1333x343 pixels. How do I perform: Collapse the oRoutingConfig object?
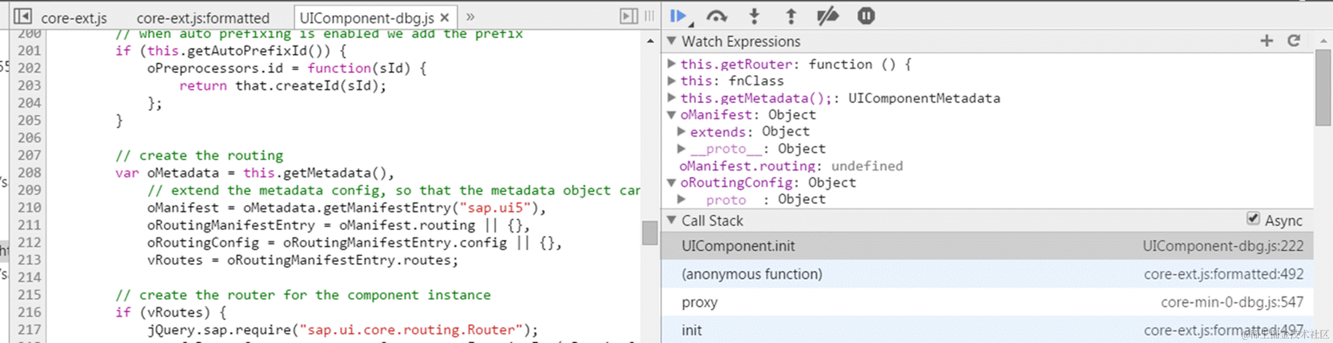coord(672,183)
